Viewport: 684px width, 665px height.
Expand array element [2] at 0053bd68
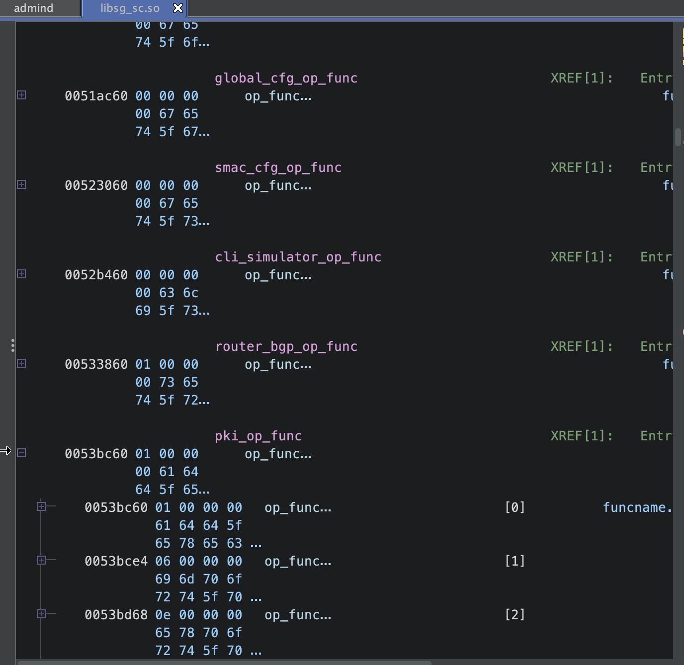click(x=41, y=614)
